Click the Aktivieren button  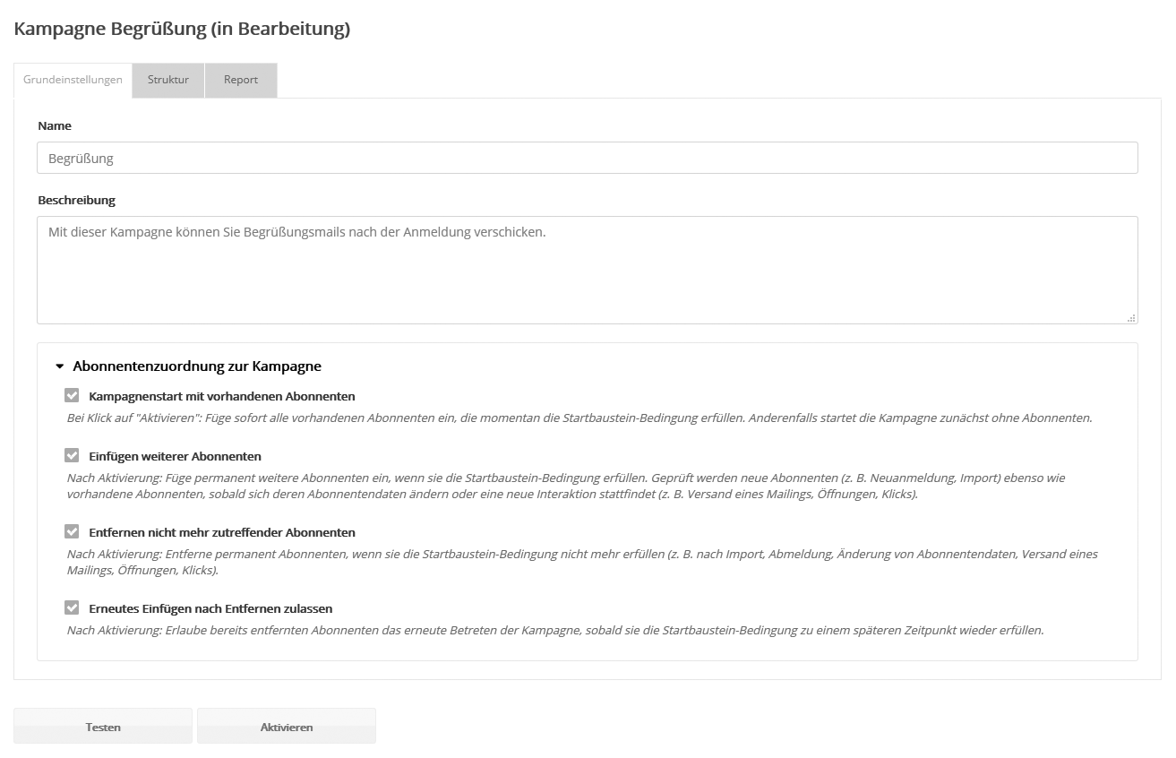pyautogui.click(x=287, y=727)
